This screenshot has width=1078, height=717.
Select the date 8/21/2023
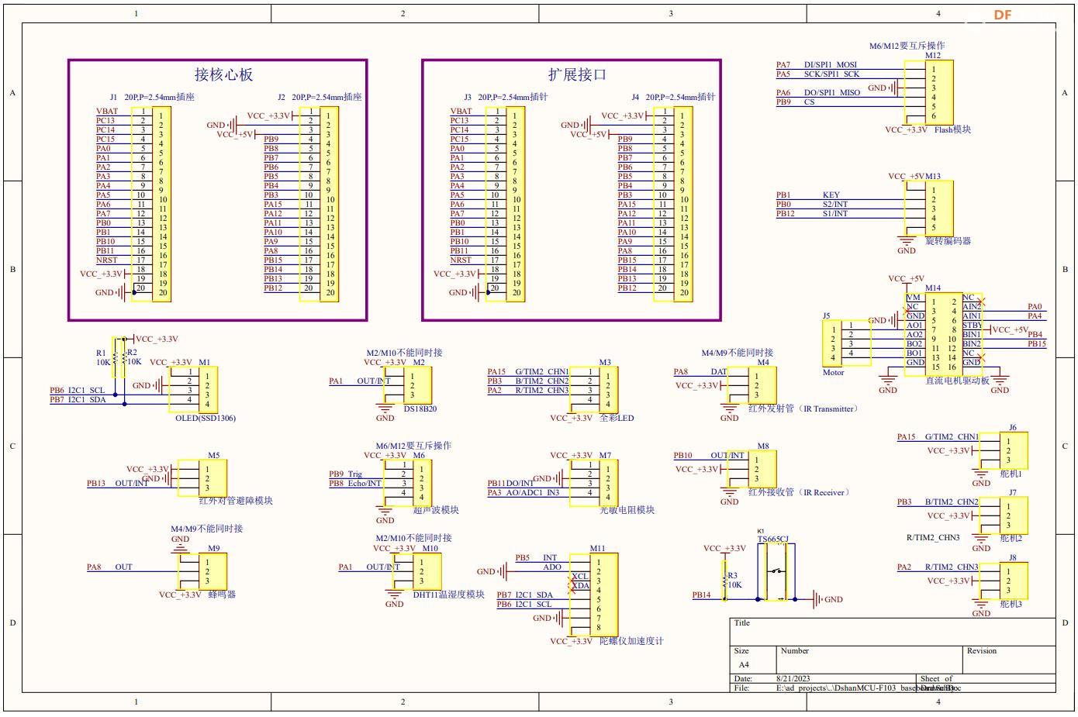[x=793, y=679]
